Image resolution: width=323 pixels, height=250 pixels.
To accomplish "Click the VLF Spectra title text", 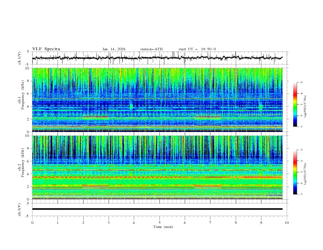I will point(46,49).
